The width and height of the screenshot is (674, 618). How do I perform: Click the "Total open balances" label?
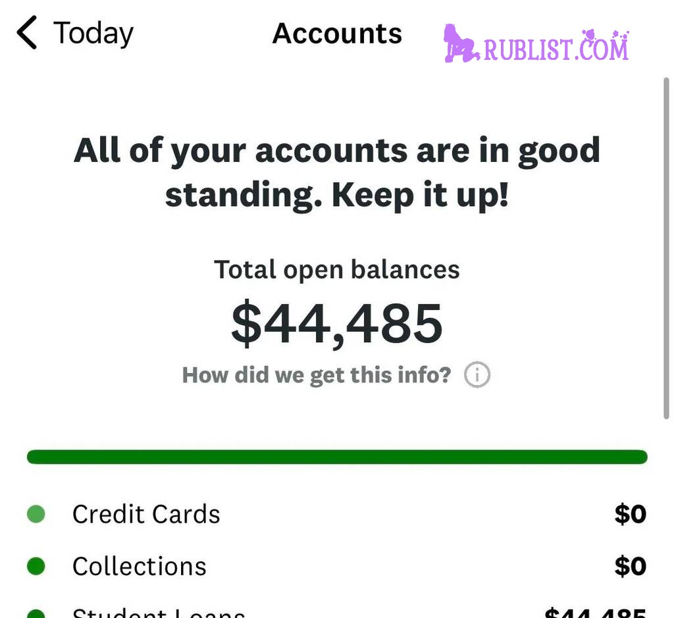337,270
